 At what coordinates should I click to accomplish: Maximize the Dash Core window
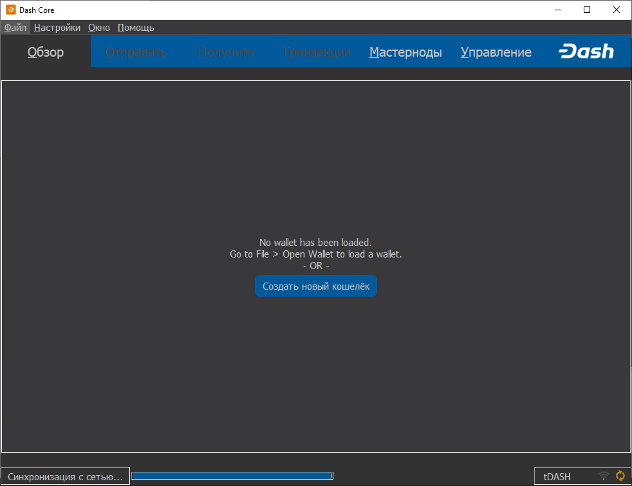pyautogui.click(x=587, y=10)
